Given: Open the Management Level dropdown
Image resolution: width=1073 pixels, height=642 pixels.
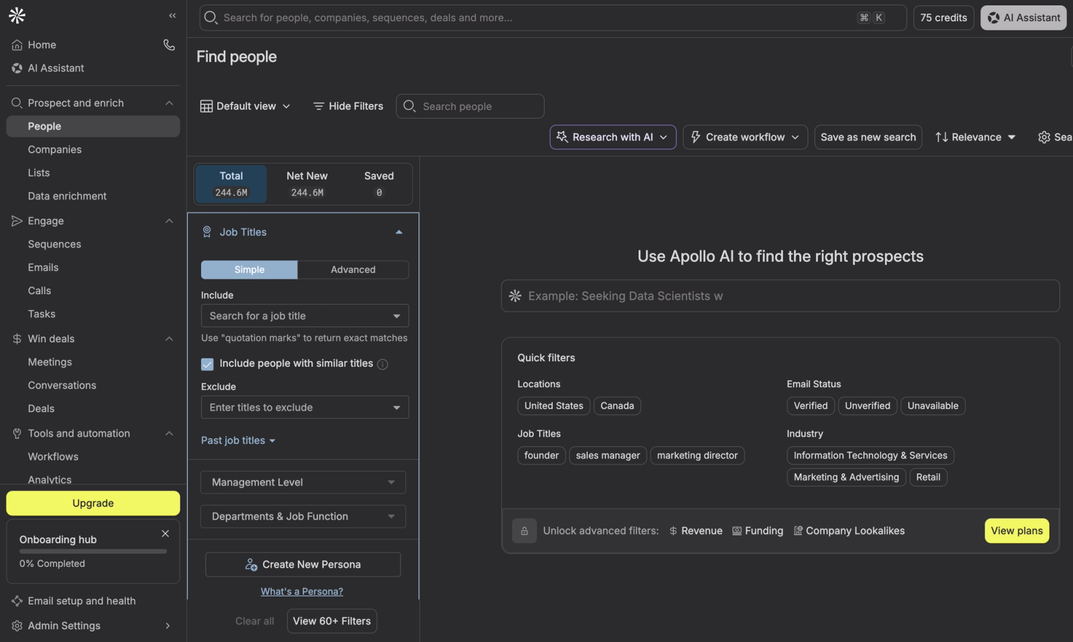Looking at the screenshot, I should [x=303, y=483].
